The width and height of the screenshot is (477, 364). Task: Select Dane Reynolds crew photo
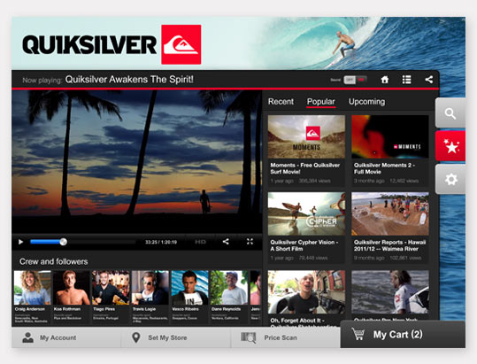[x=229, y=288]
